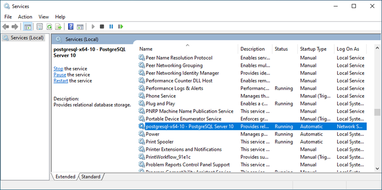Click gear icon beside Peer Networking Grouping
The image size is (382, 190).
pyautogui.click(x=141, y=65)
